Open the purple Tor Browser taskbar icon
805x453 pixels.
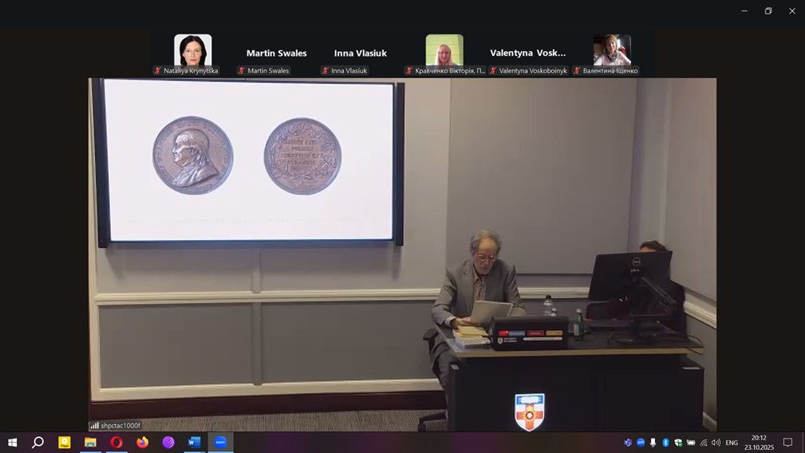(168, 442)
